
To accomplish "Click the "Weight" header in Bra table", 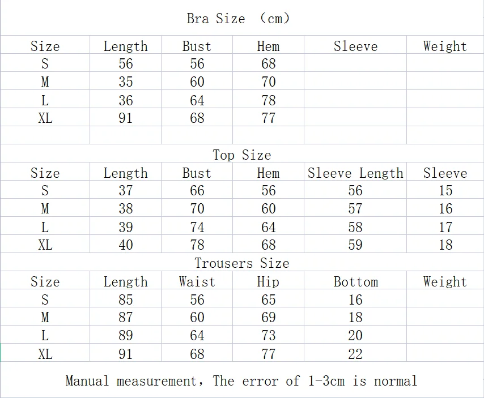I will 445,46.
